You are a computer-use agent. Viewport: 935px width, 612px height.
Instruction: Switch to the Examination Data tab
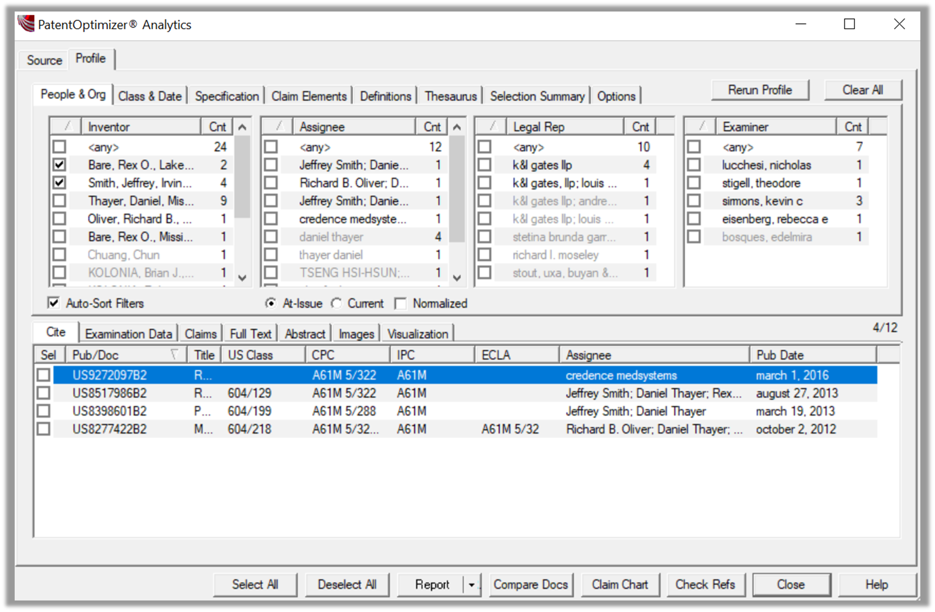(x=128, y=334)
